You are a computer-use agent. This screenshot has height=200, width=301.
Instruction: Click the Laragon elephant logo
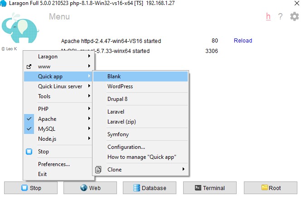coord(17,29)
